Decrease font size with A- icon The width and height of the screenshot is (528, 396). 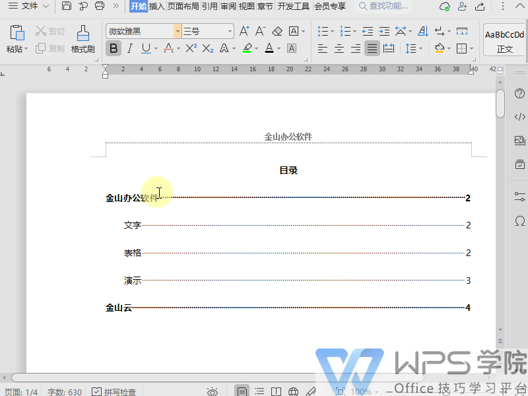pos(260,31)
